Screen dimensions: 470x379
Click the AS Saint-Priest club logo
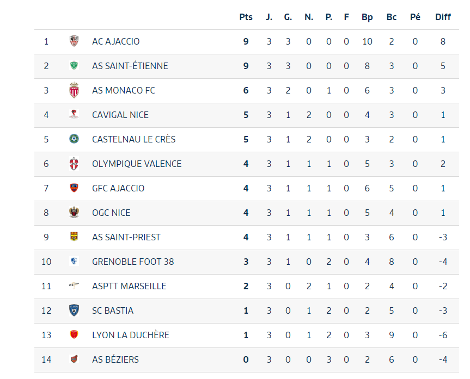(x=74, y=237)
